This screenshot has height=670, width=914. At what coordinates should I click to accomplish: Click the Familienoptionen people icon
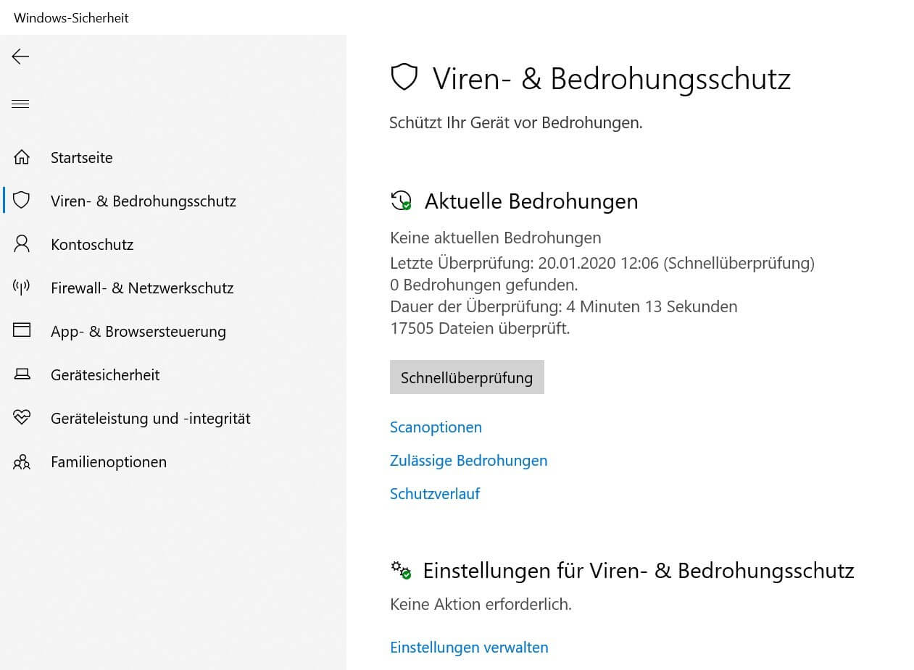(22, 462)
